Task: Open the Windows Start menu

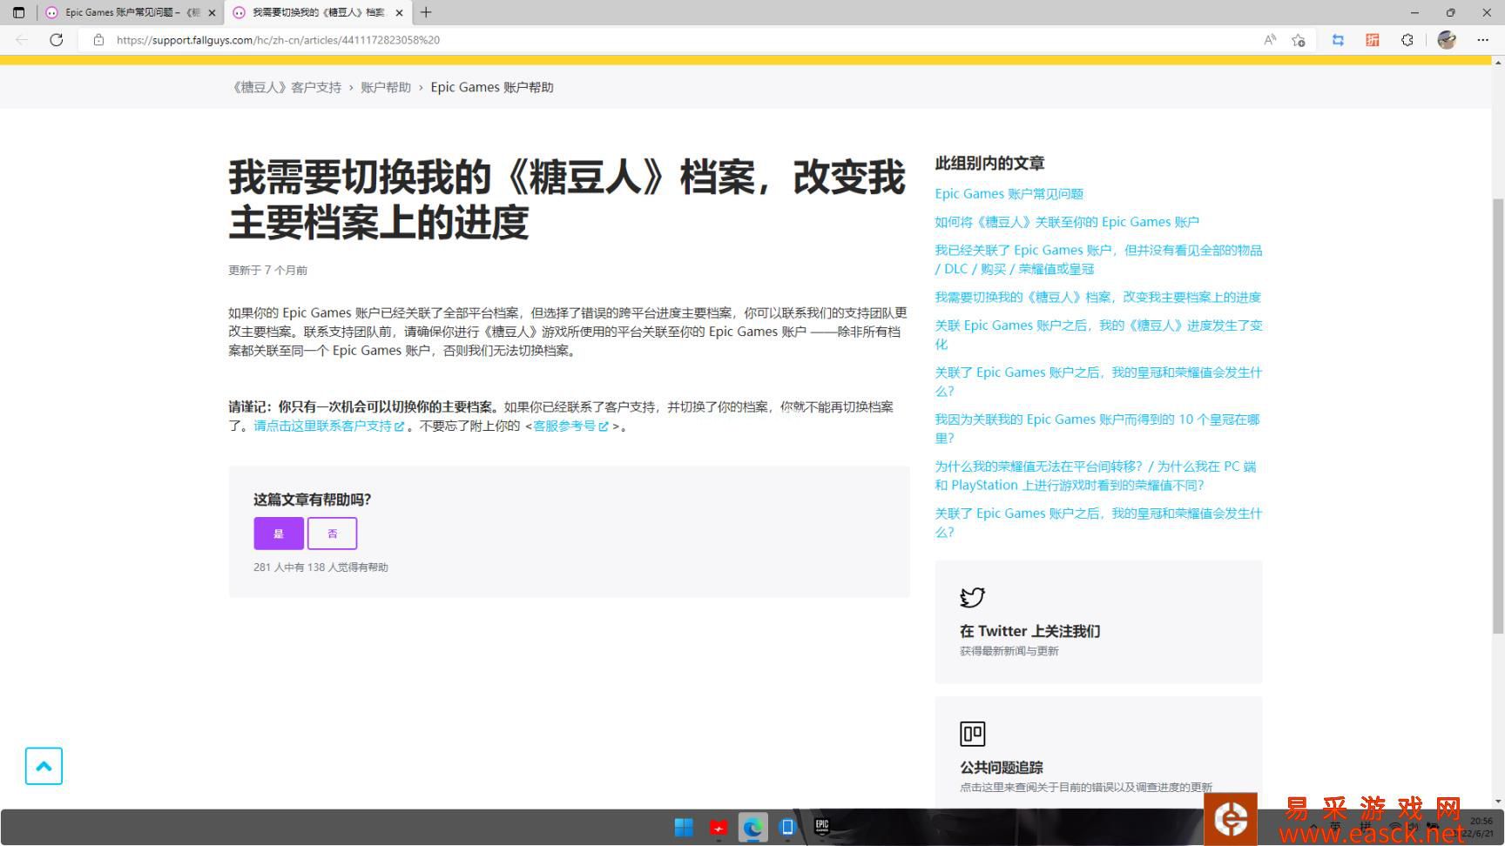Action: [x=684, y=827]
